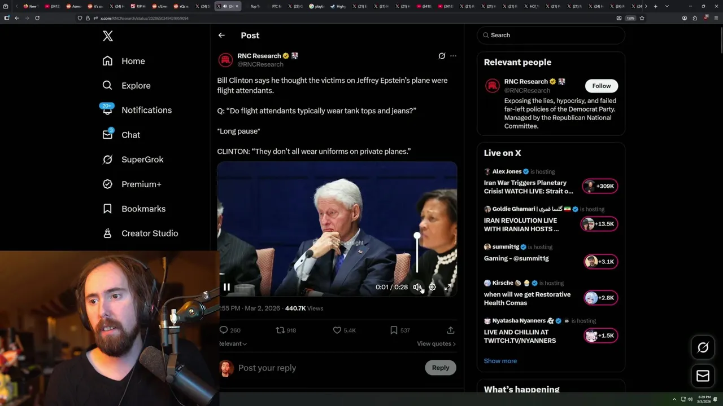This screenshot has height=406, width=723.
Task: Pause the video
Action: point(227,287)
